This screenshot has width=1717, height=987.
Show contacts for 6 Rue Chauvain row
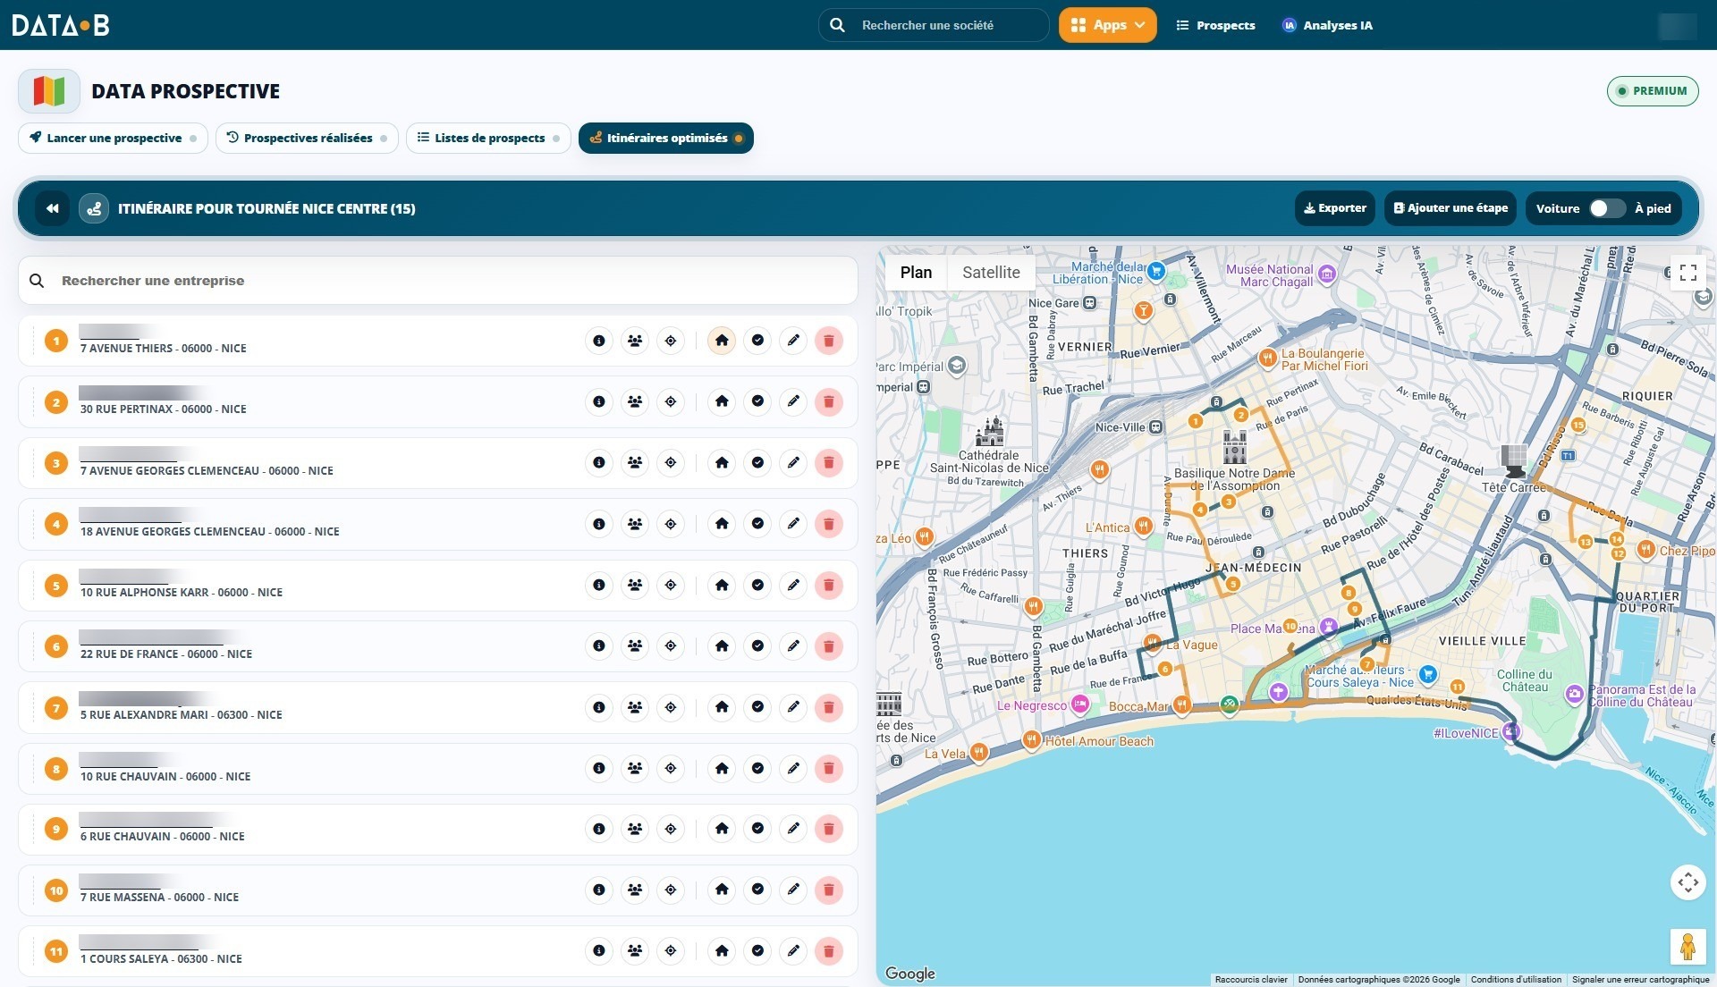coord(635,829)
